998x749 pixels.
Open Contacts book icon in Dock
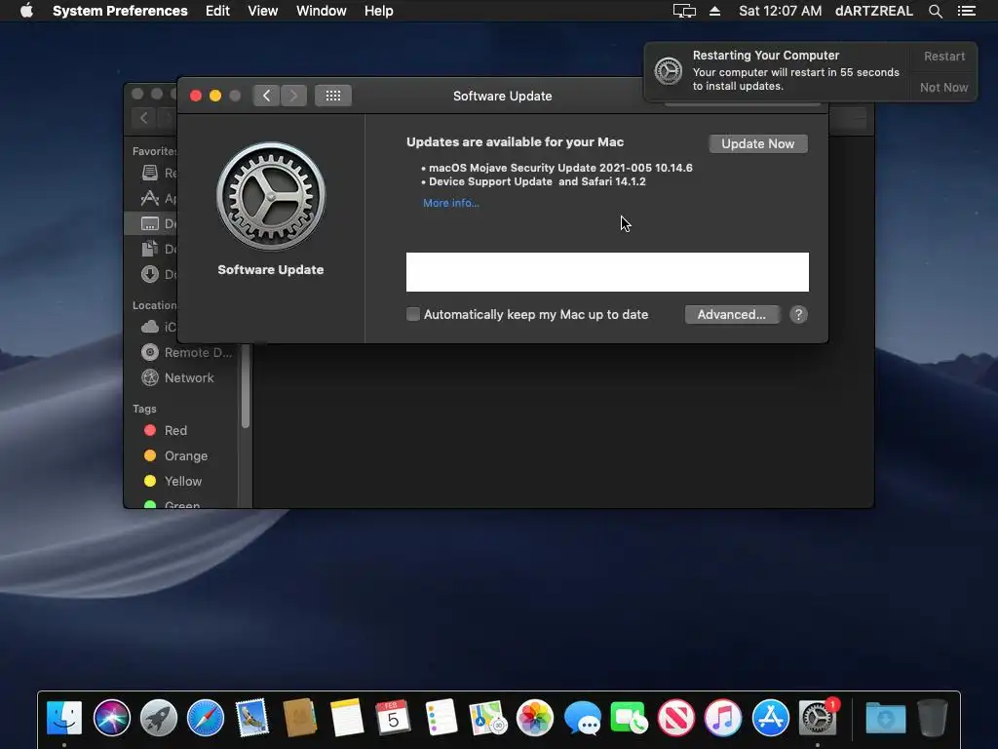299,718
